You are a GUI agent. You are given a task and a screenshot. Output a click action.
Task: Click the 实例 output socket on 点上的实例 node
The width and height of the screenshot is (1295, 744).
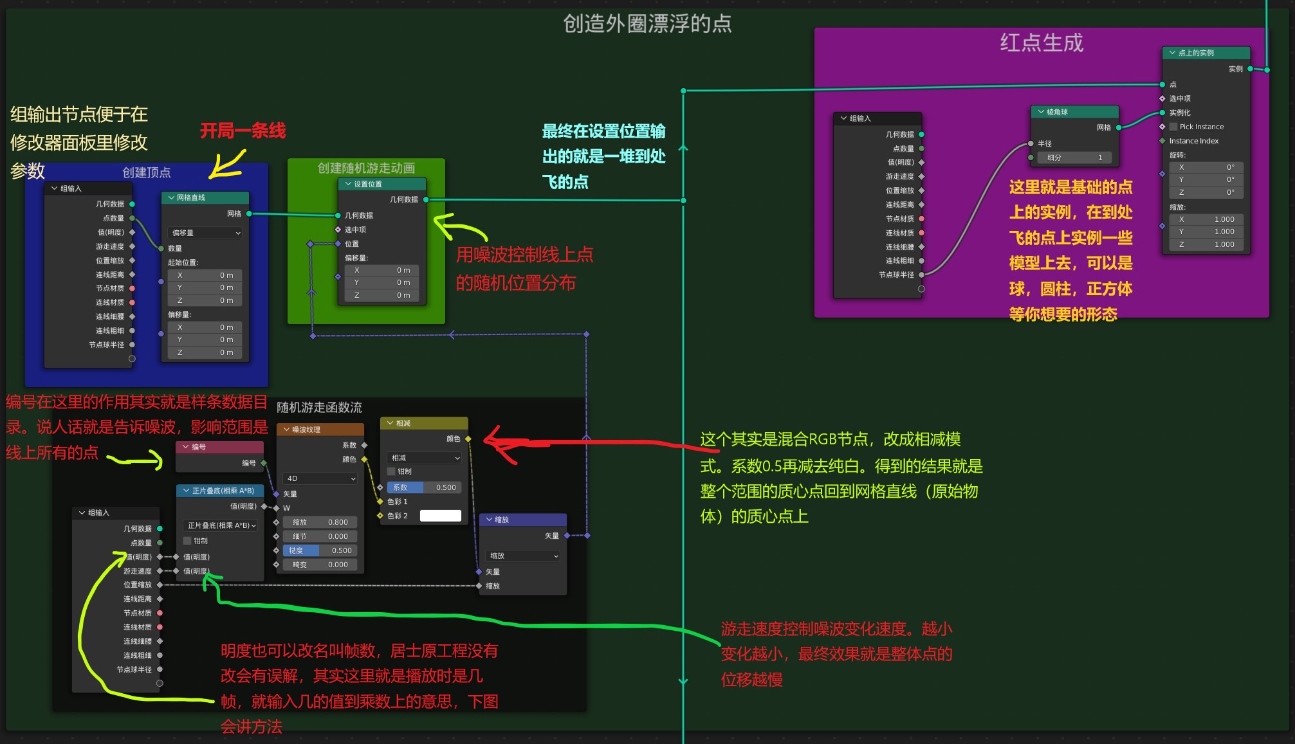1250,69
